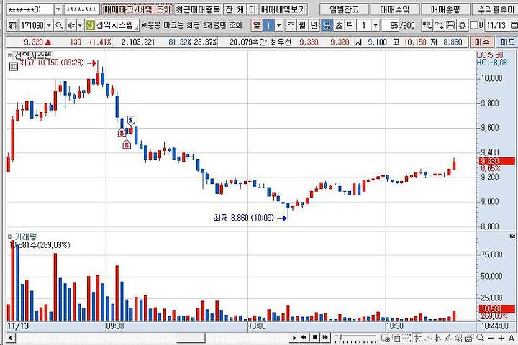Toggle the small square before 선익시스템 chart title

pos(9,56)
